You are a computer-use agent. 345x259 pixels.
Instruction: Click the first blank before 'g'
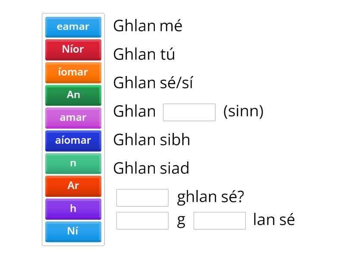(142, 221)
